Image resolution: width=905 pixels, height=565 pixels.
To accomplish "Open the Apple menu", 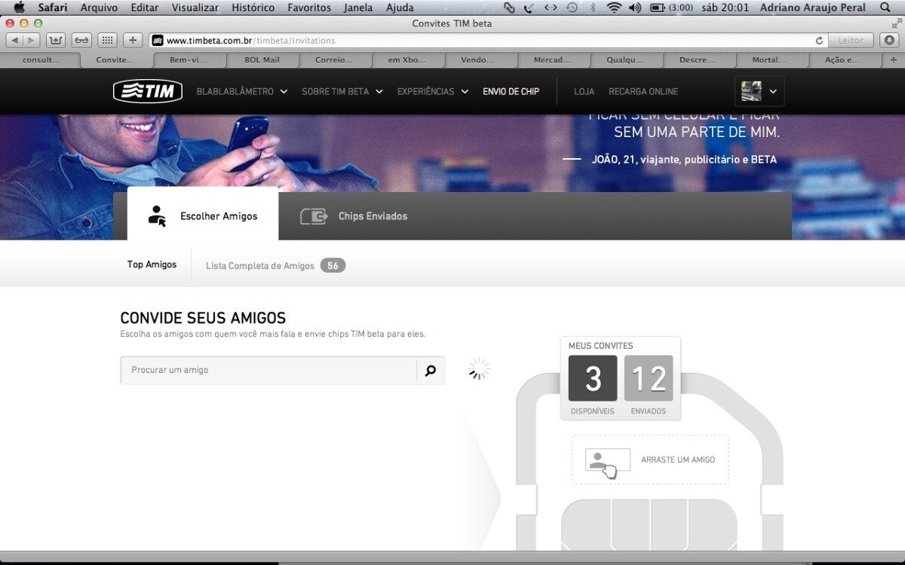I will click(20, 8).
